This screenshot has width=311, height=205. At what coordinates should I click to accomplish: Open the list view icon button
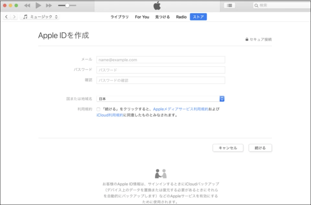click(x=229, y=5)
